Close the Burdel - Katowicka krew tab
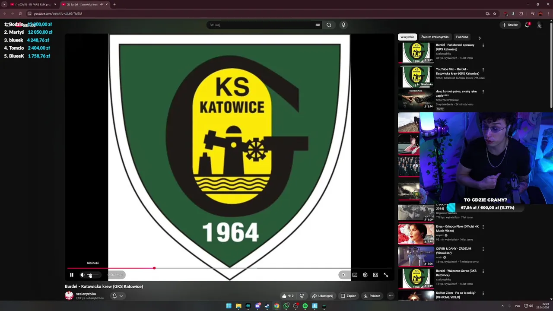Image resolution: width=553 pixels, height=311 pixels. click(x=107, y=4)
